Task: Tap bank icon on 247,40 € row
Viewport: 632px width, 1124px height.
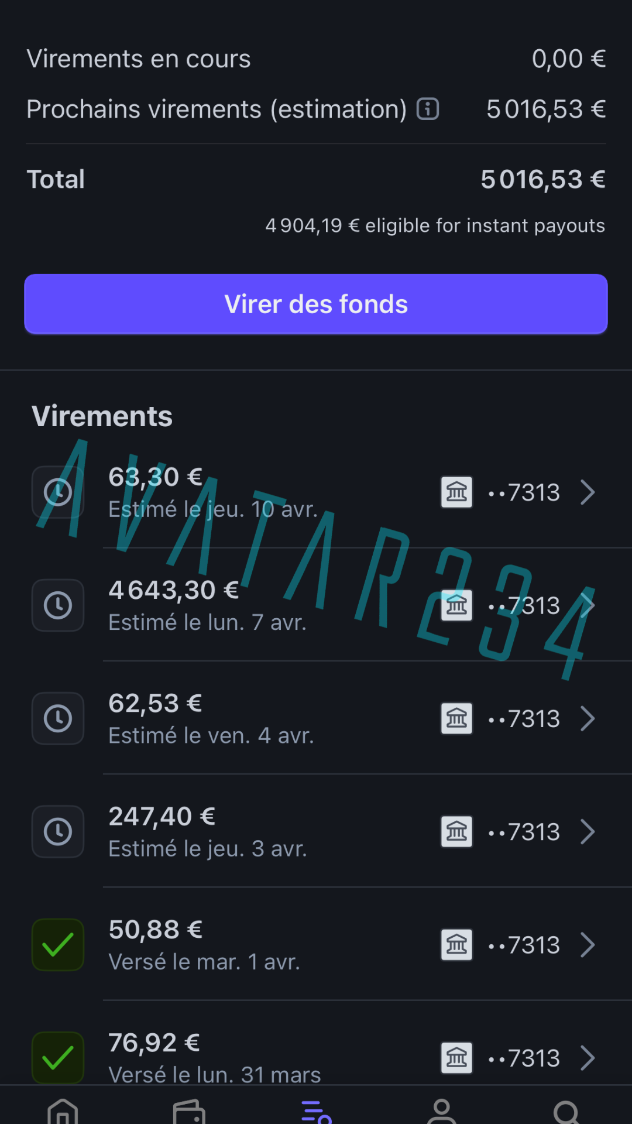Action: pos(457,831)
